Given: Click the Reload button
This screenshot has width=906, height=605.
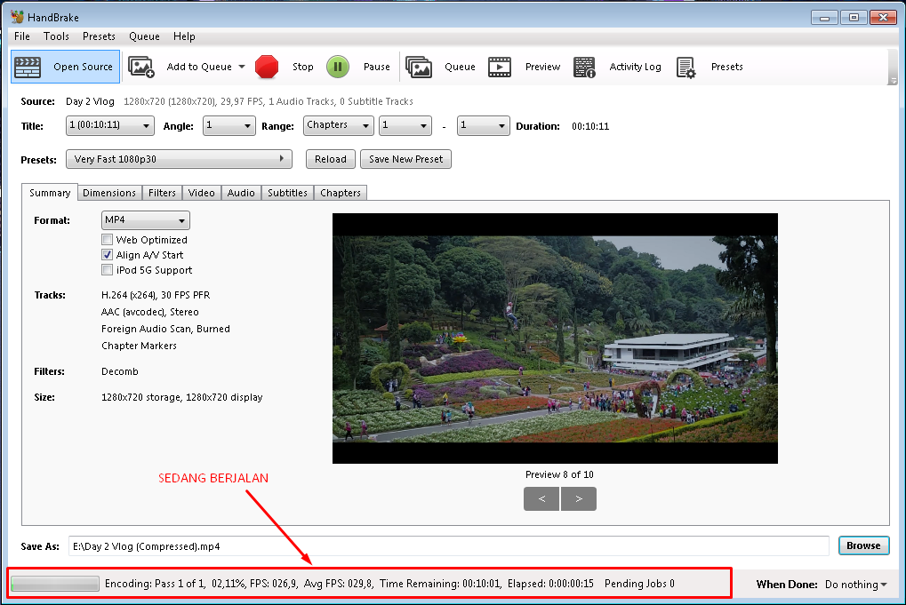Looking at the screenshot, I should click(x=331, y=159).
